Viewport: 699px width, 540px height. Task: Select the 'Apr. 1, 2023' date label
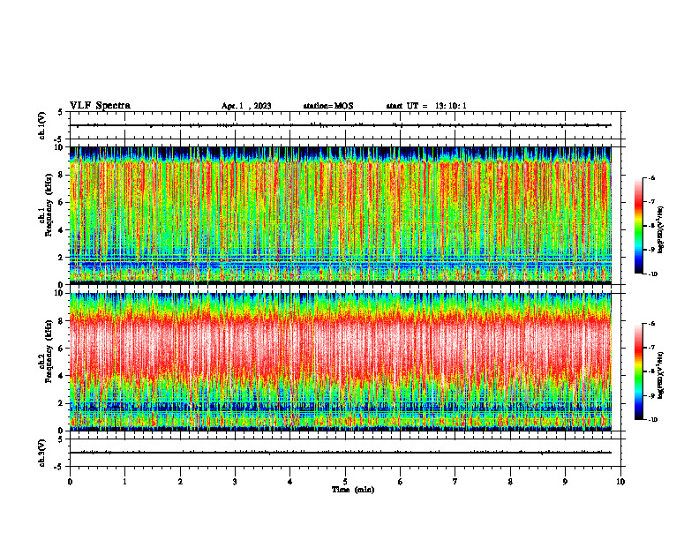coord(246,106)
